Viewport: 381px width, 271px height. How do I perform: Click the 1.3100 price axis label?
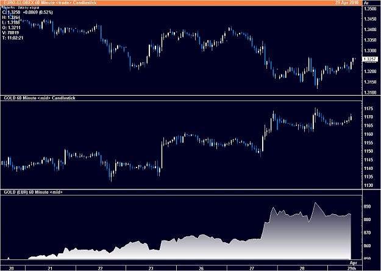click(370, 93)
